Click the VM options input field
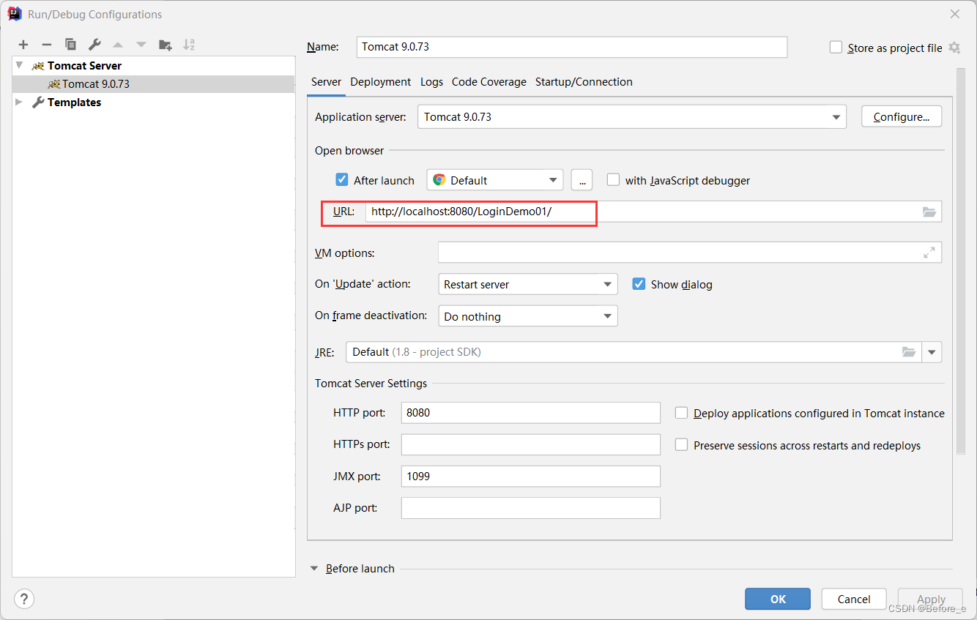Viewport: 977px width, 620px height. (690, 253)
